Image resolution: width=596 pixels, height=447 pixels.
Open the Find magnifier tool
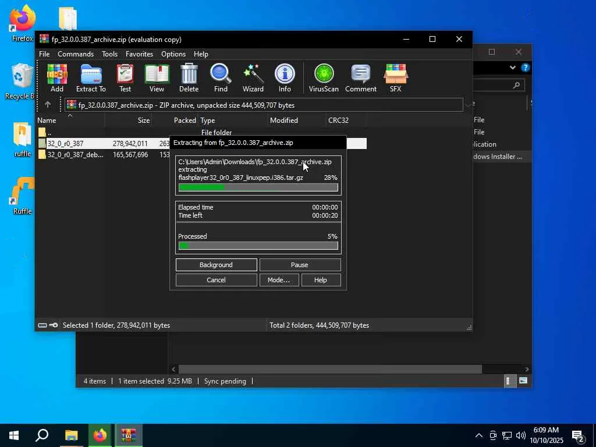coord(221,77)
